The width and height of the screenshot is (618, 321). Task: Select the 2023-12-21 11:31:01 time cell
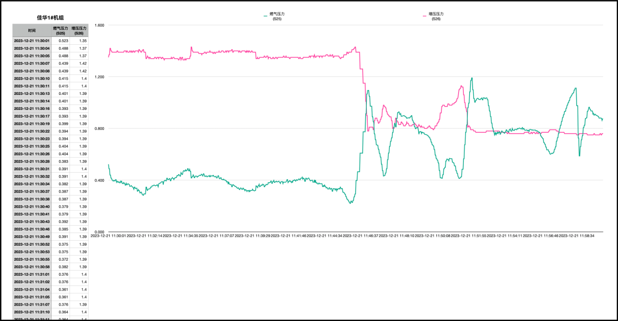tap(32, 274)
